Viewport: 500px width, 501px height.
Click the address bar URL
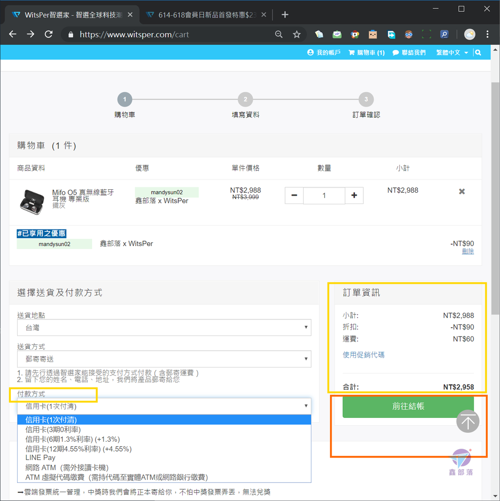(x=134, y=35)
